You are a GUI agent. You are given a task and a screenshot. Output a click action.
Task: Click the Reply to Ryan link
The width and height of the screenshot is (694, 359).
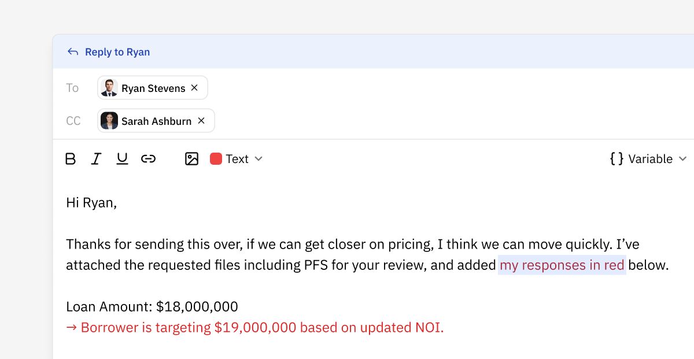(x=117, y=51)
